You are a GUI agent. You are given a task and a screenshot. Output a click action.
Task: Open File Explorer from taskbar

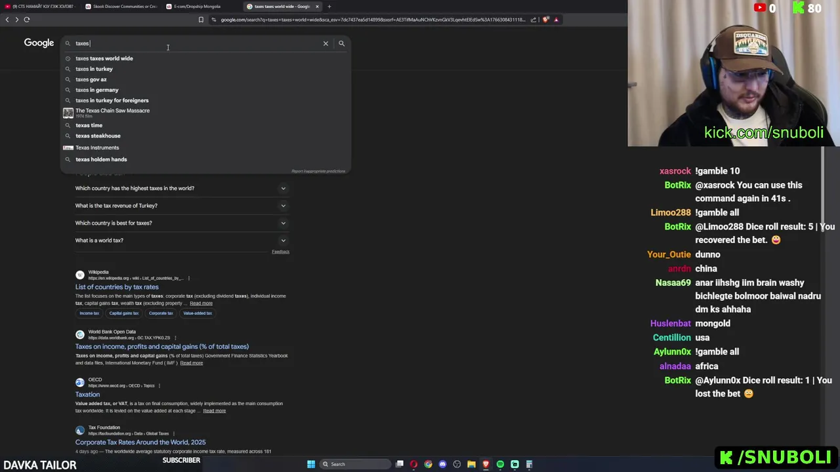(471, 464)
